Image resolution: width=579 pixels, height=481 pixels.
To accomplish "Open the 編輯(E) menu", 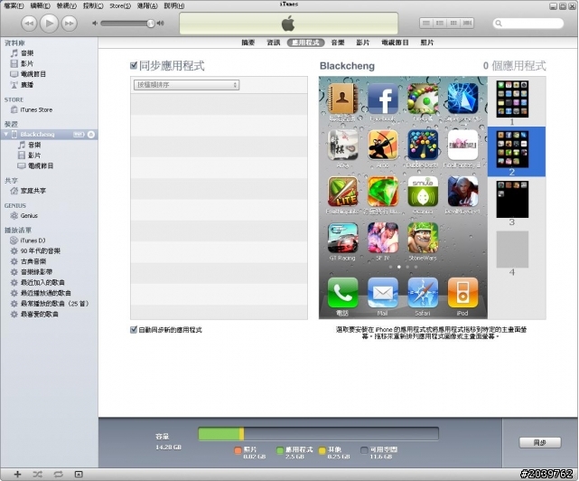I will [x=41, y=6].
